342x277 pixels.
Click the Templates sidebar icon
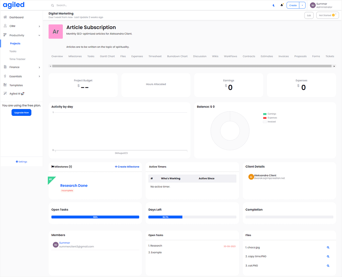tap(5, 85)
